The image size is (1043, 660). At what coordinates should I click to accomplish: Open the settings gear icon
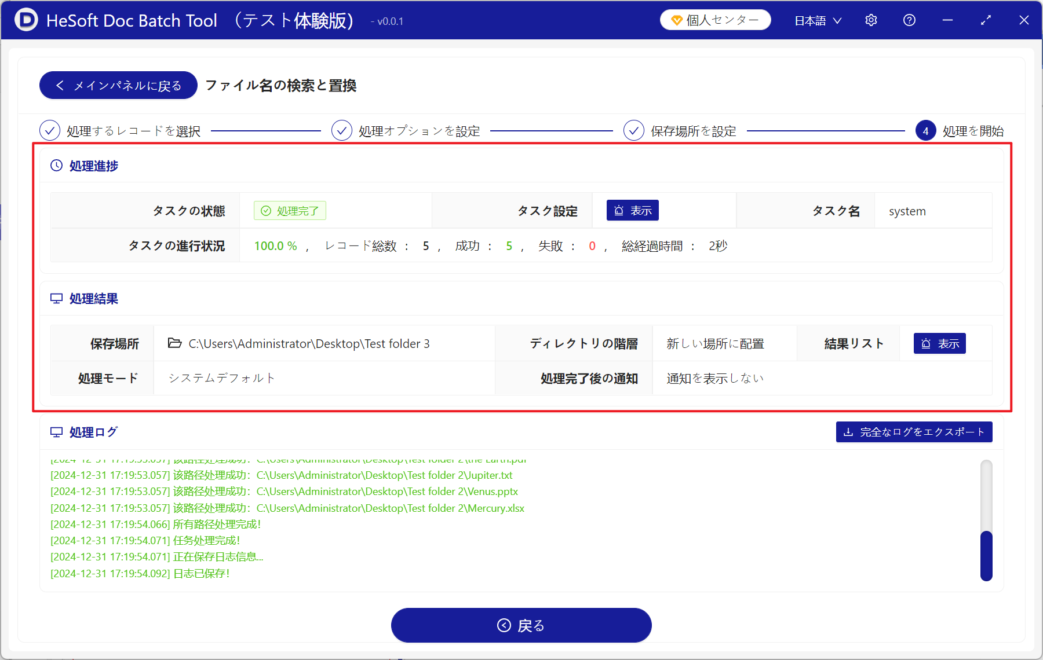pos(871,20)
